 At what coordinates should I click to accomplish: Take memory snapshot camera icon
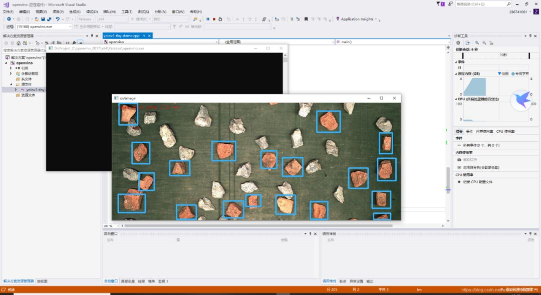click(x=459, y=160)
